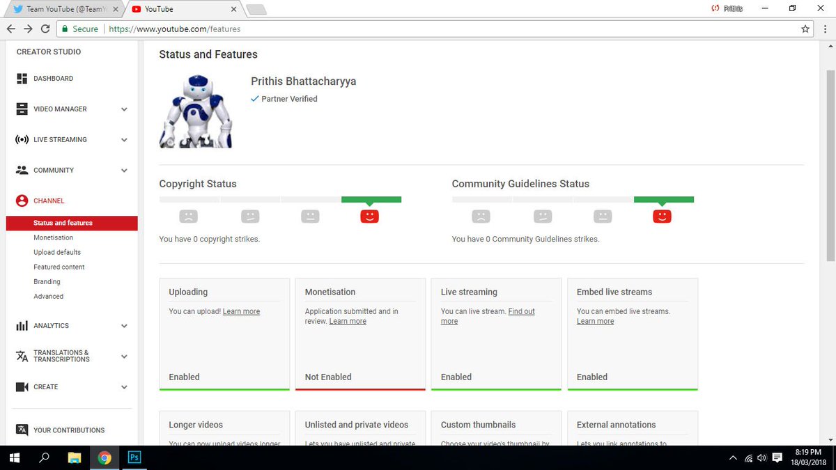The image size is (836, 470).
Task: Open the Windows Start menu
Action: [x=14, y=457]
